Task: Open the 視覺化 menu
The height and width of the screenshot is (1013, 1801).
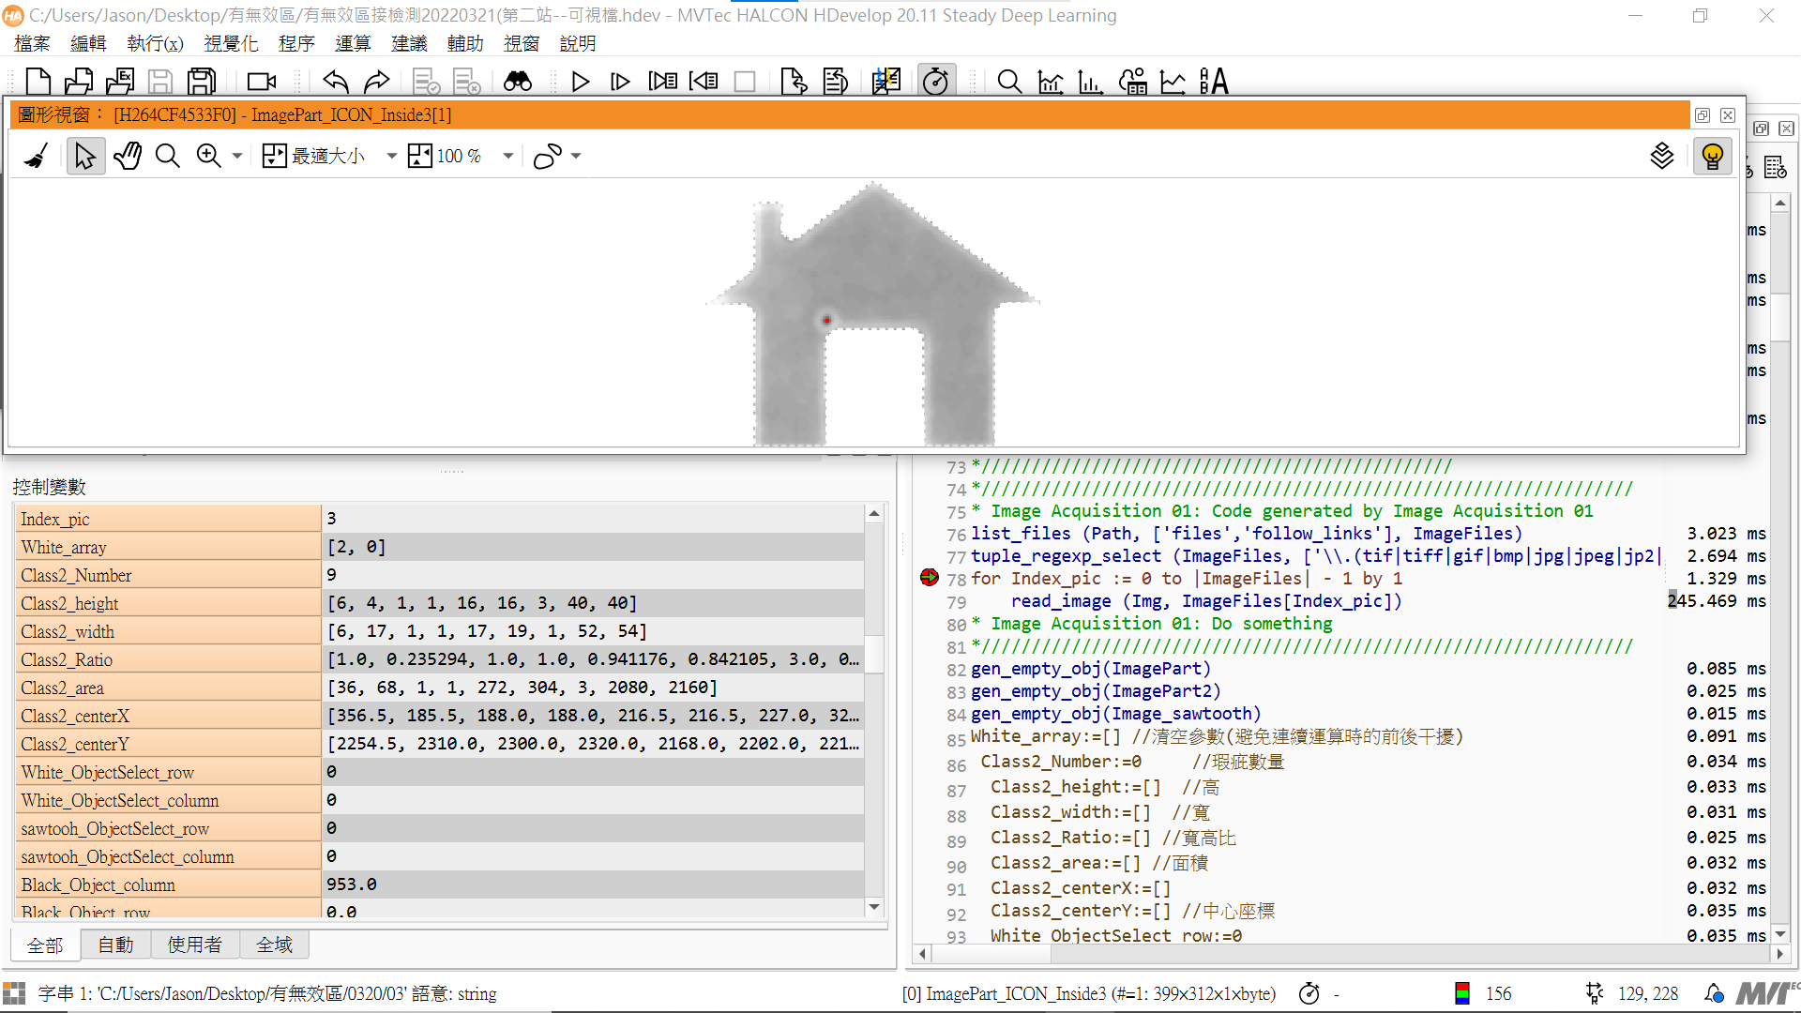Action: click(231, 43)
